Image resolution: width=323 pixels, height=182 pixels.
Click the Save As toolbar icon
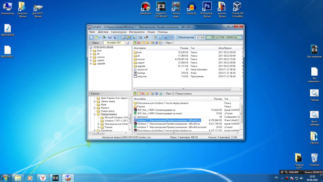click(x=116, y=37)
